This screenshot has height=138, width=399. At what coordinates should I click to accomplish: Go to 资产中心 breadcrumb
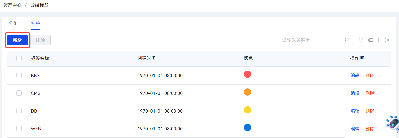click(x=12, y=5)
